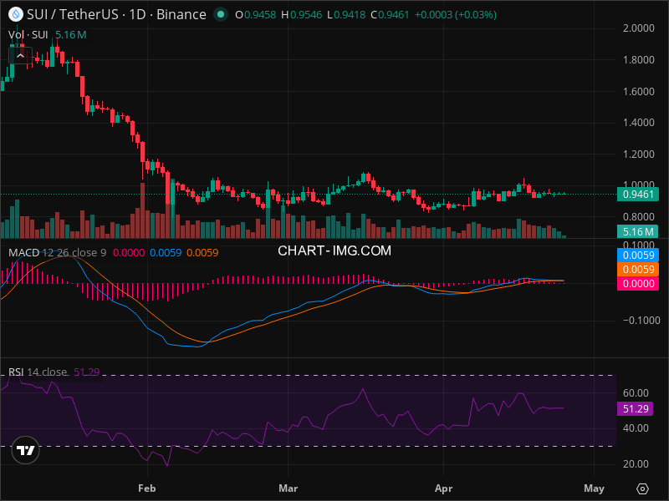Click the volume value 5.16 M in legend
This screenshot has height=501, width=669.
(71, 35)
